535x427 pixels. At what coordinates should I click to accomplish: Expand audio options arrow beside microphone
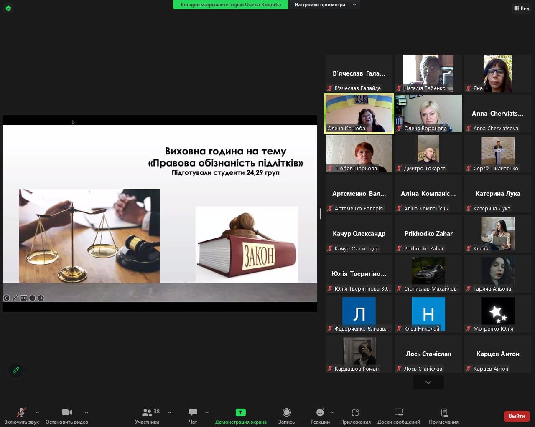coord(37,412)
